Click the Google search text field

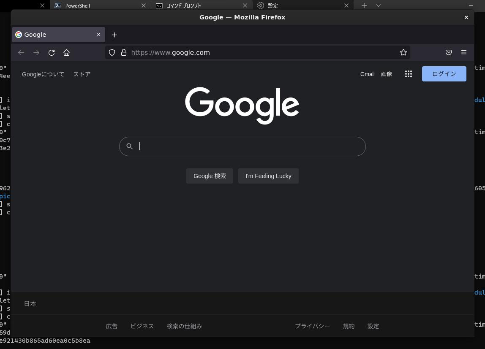click(242, 146)
